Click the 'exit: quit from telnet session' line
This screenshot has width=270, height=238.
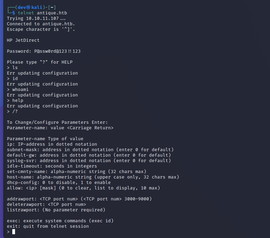click(48, 226)
